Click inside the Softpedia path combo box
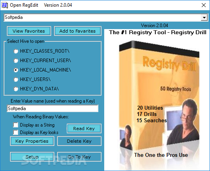210x171 pixels. [x=103, y=18]
